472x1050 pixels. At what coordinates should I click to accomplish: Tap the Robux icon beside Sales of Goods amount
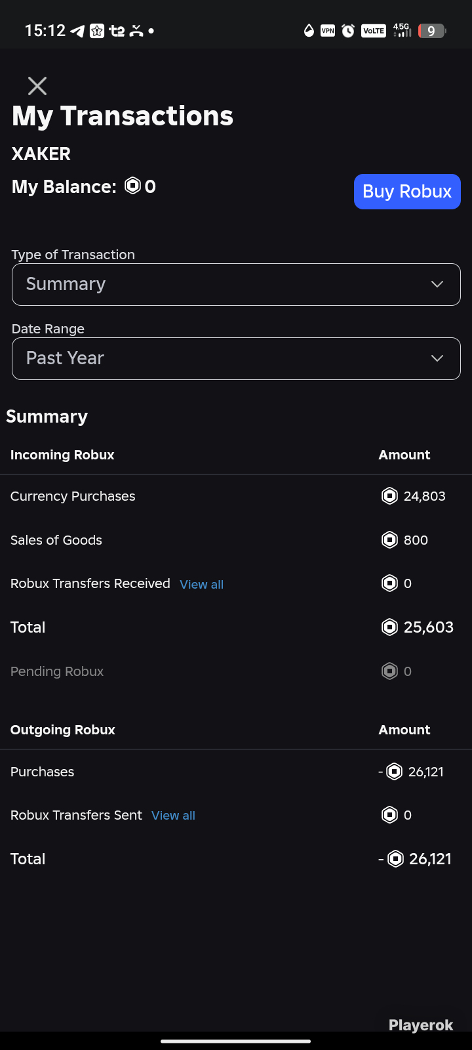(389, 540)
